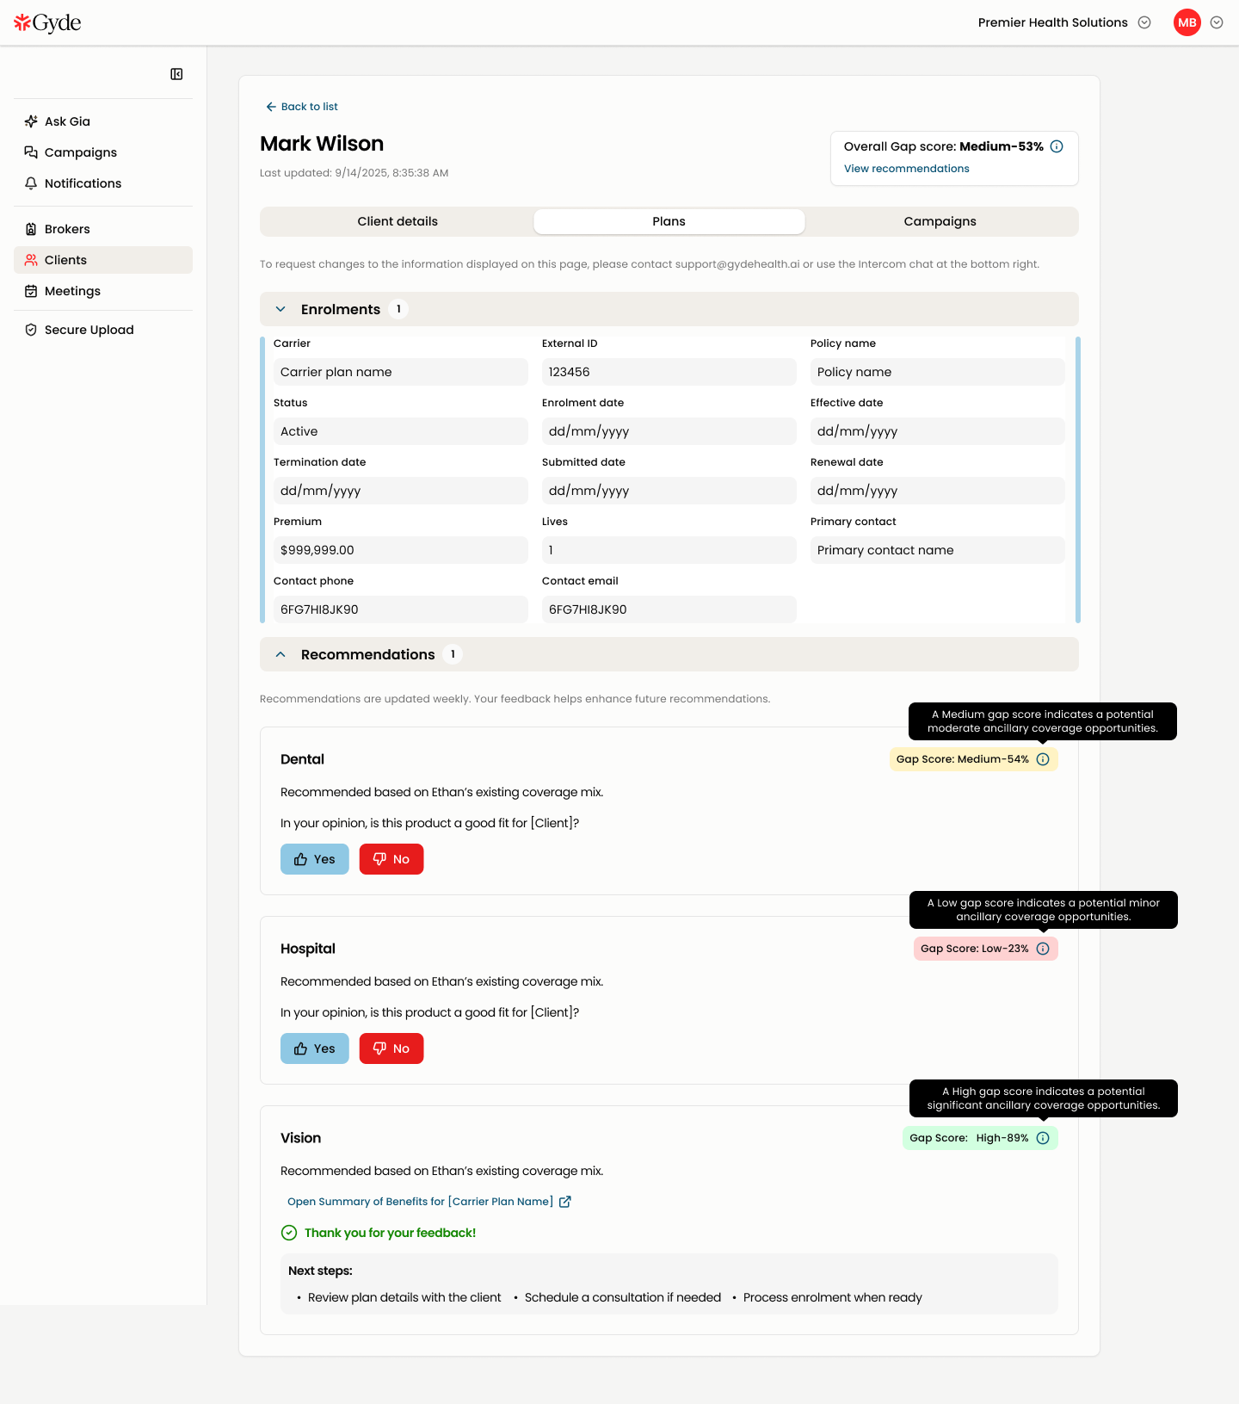Open Secure Upload in the sidebar
This screenshot has width=1239, height=1404.
[x=103, y=330]
